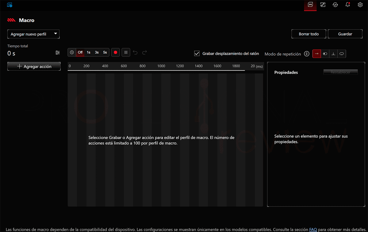Toggle 'Grabar desplazamiento del ratón' checkbox

(x=197, y=53)
